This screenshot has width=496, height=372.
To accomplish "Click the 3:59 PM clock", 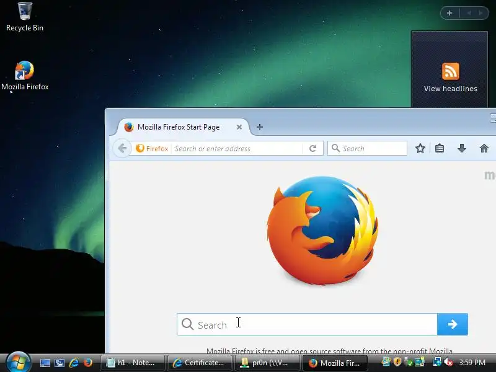I will 472,363.
